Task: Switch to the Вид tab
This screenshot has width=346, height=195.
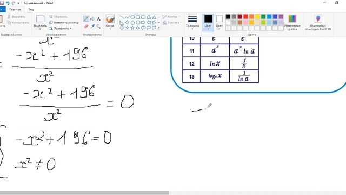Action: (31, 10)
